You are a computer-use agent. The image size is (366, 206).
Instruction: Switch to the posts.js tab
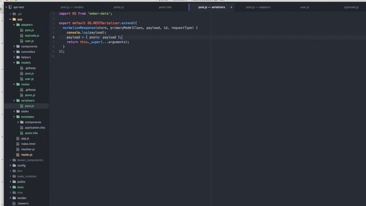(x=118, y=7)
